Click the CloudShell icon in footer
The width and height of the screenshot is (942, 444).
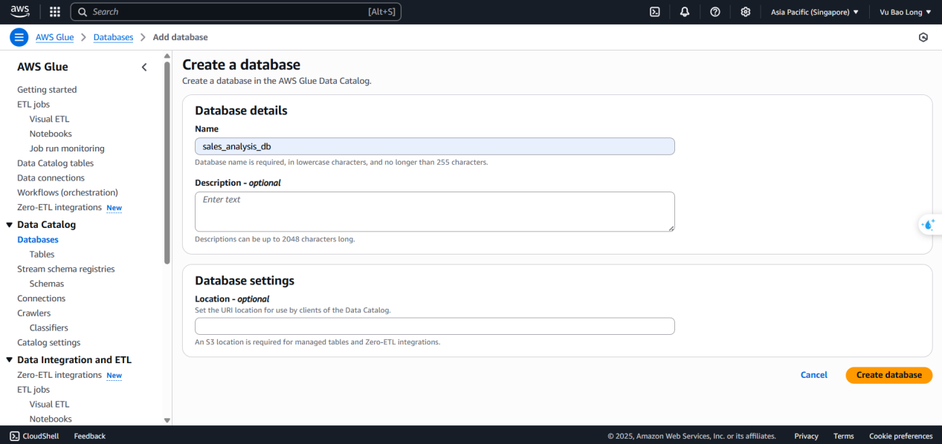tap(15, 436)
